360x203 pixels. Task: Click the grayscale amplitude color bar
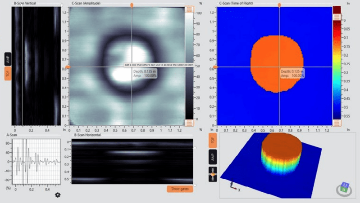pos(189,66)
